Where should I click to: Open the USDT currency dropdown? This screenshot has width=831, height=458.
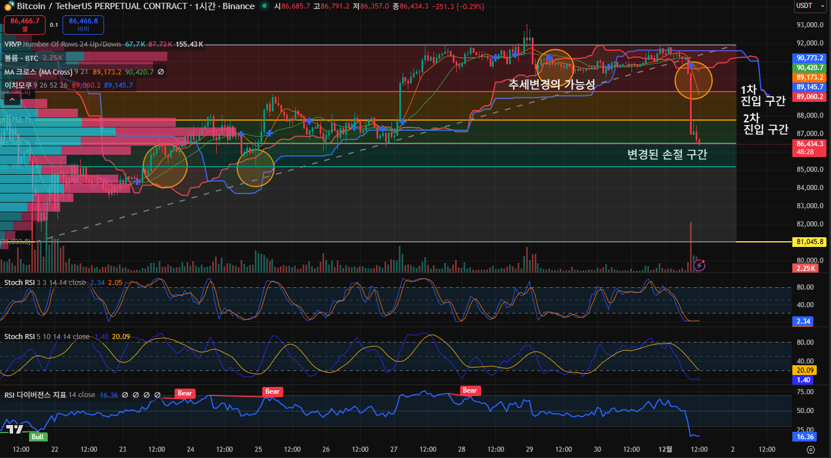tap(810, 6)
